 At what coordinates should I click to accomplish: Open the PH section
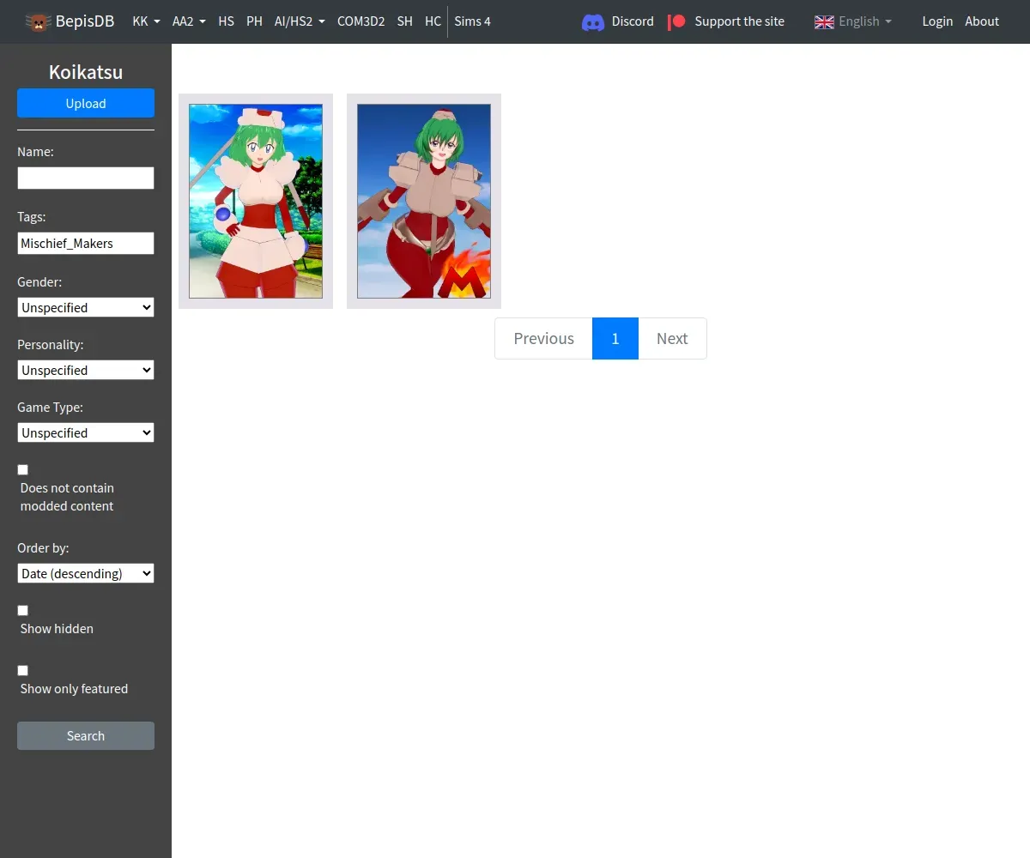coord(254,21)
